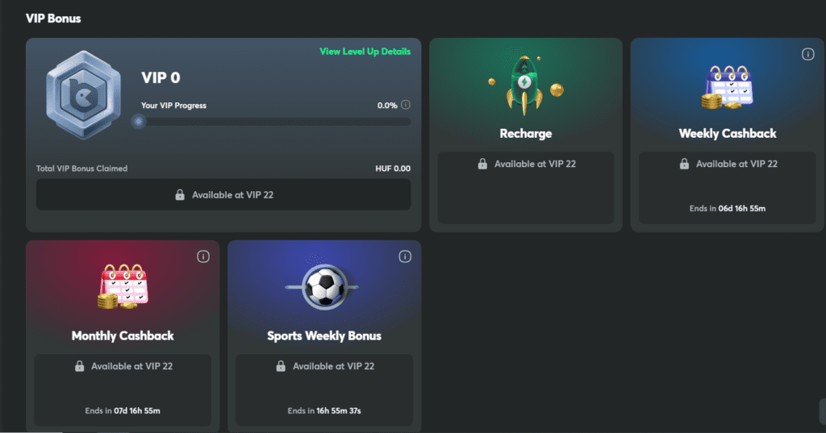The height and width of the screenshot is (433, 826).
Task: Click the Weekly Cashback info icon
Action: coord(807,54)
